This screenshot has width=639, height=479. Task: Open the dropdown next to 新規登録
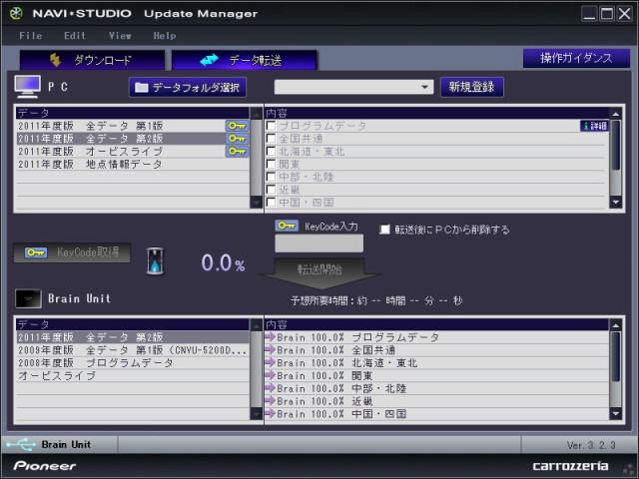pos(425,88)
